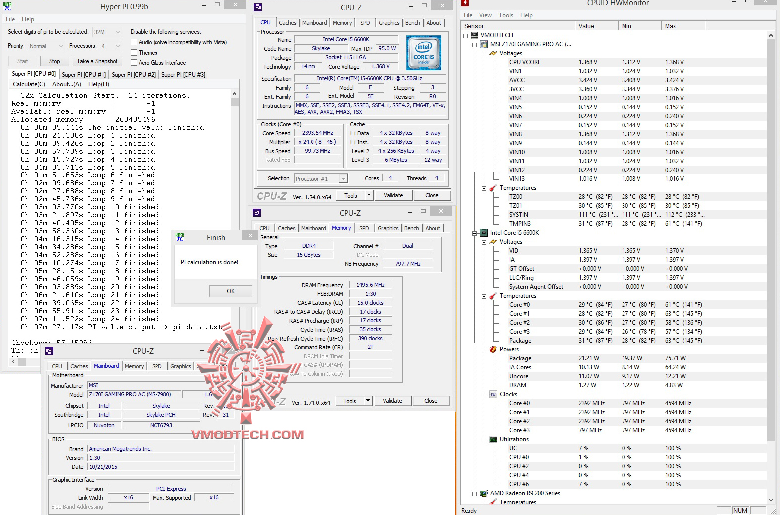Image resolution: width=780 pixels, height=515 pixels.
Task: Open the File menu in Hyper PI
Action: 10,19
